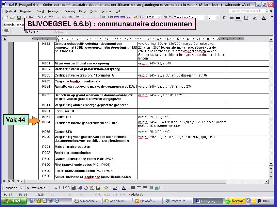277x207 pixels.
Task: Switch to Print layout view button
Action: [13, 181]
